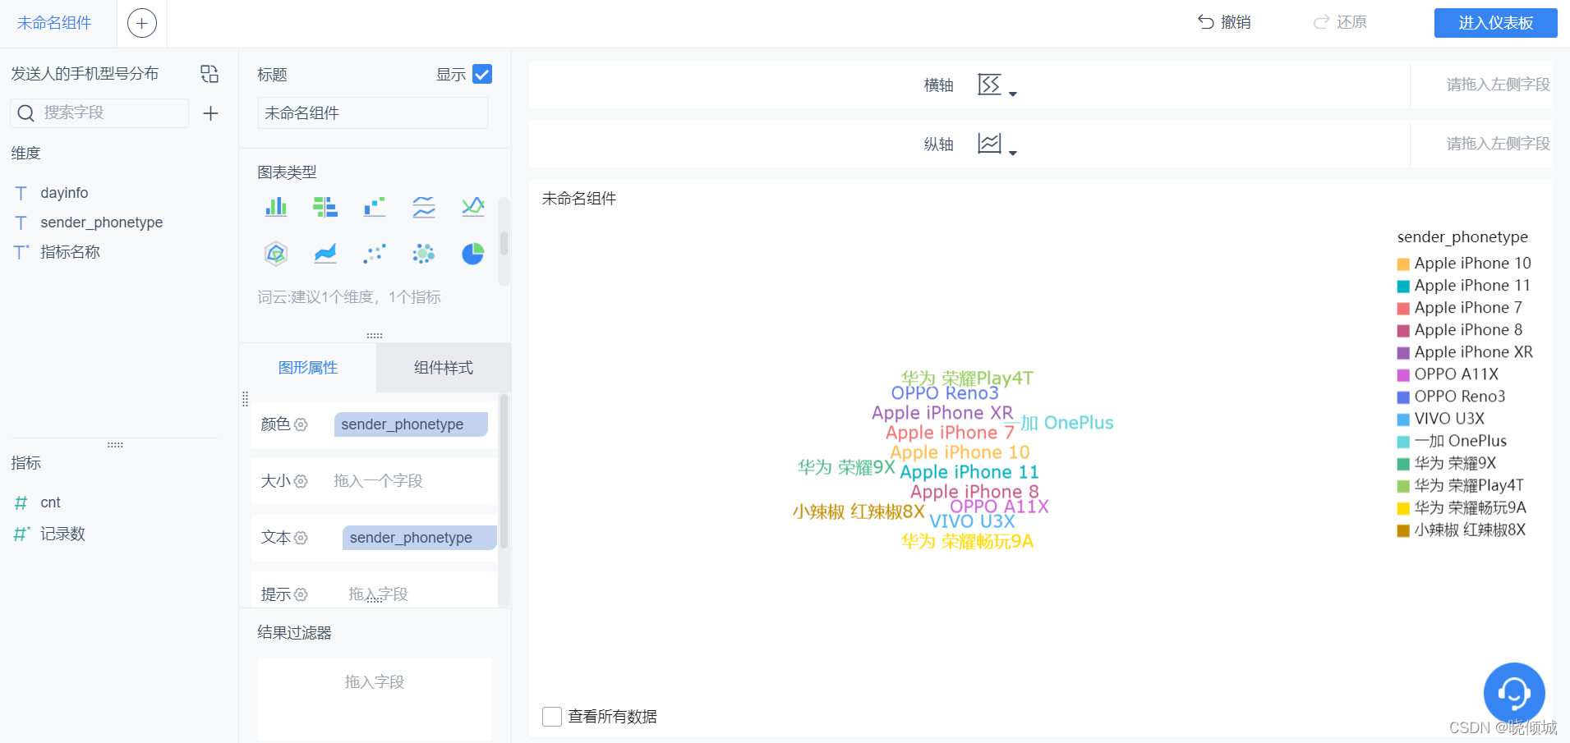This screenshot has height=743, width=1570.
Task: Click legend entry Apple iPhone 11
Action: 1464,286
